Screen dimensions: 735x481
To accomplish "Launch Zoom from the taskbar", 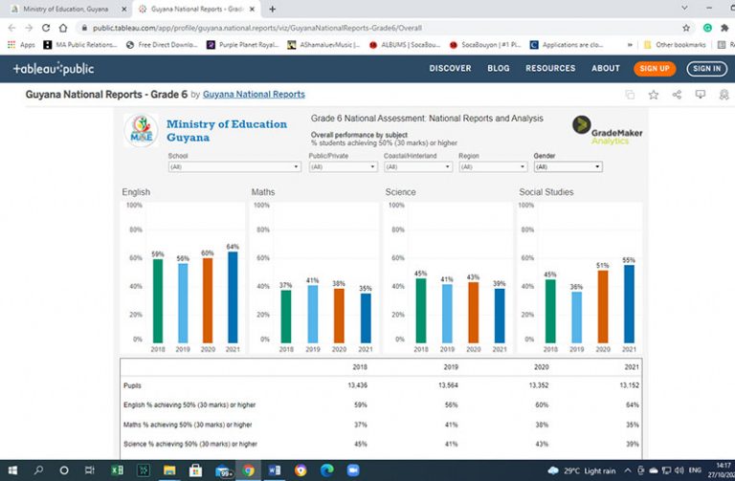I will click(x=353, y=470).
